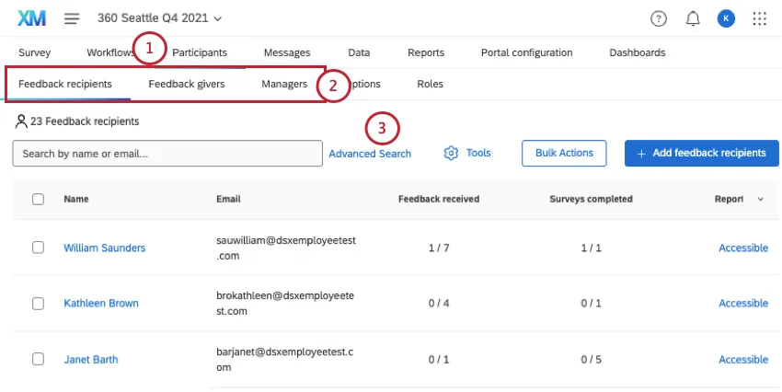Open Portal configuration tab
782x392 pixels.
pos(526,52)
